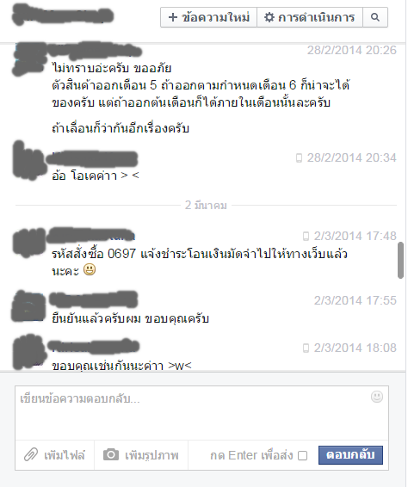The image size is (408, 487).
Task: Enable the กด Enter เพื่อส่ง checkbox
Action: (302, 456)
